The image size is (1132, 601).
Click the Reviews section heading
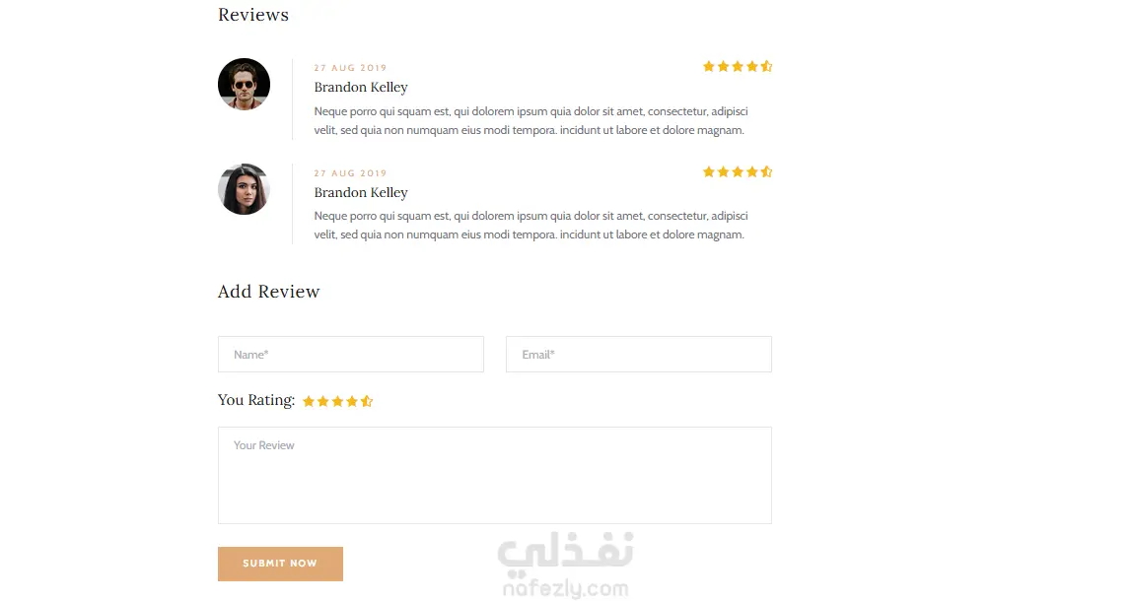[x=253, y=15]
